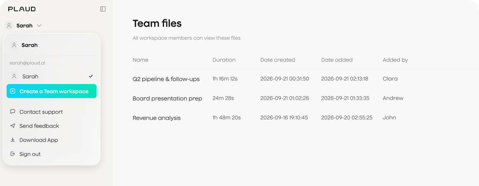Click the plus icon on Create a Team workspace

point(13,91)
